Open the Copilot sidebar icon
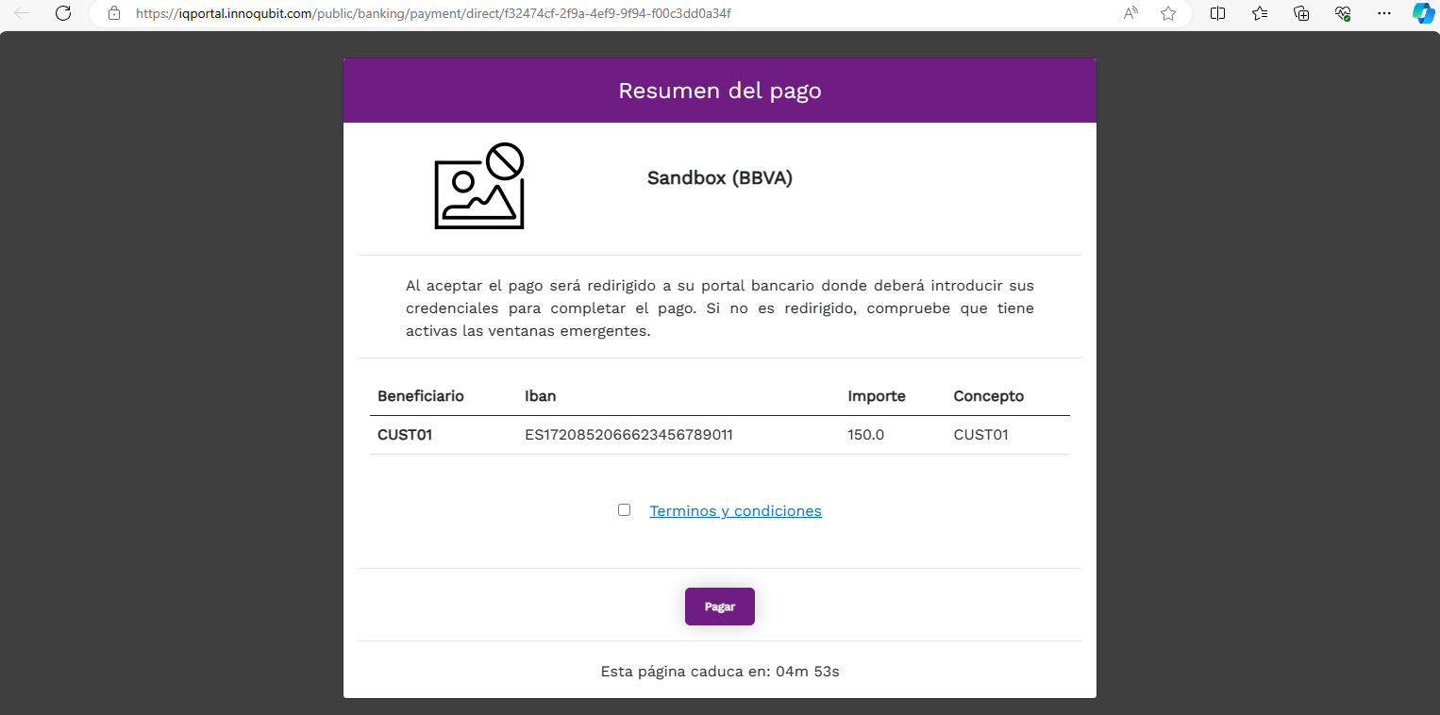The image size is (1440, 715). coord(1423,14)
